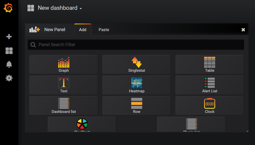The width and height of the screenshot is (255, 145).
Task: Add an Alert List panel
Action: 210,85
